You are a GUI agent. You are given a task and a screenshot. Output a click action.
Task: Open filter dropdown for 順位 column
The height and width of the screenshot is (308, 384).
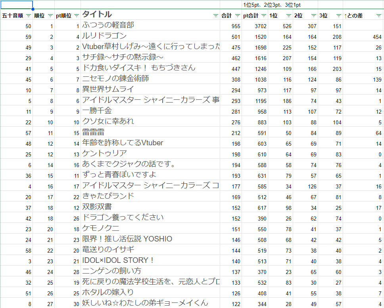tap(50, 16)
